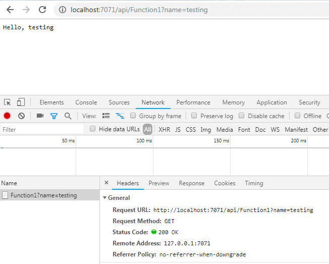The width and height of the screenshot is (329, 264).
Task: Open the Sources tab
Action: tap(119, 102)
